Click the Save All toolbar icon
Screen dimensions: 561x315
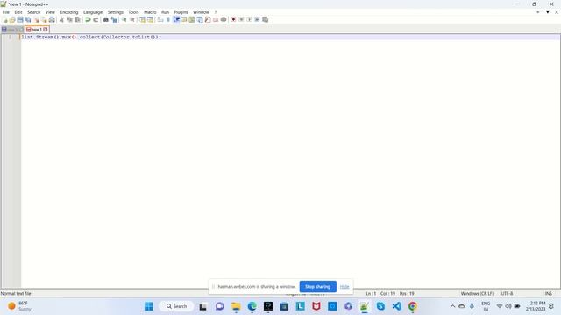(x=28, y=19)
